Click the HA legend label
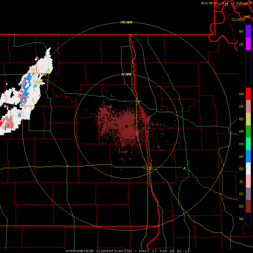Viewport: 253px width, 253px height. [x=241, y=94]
